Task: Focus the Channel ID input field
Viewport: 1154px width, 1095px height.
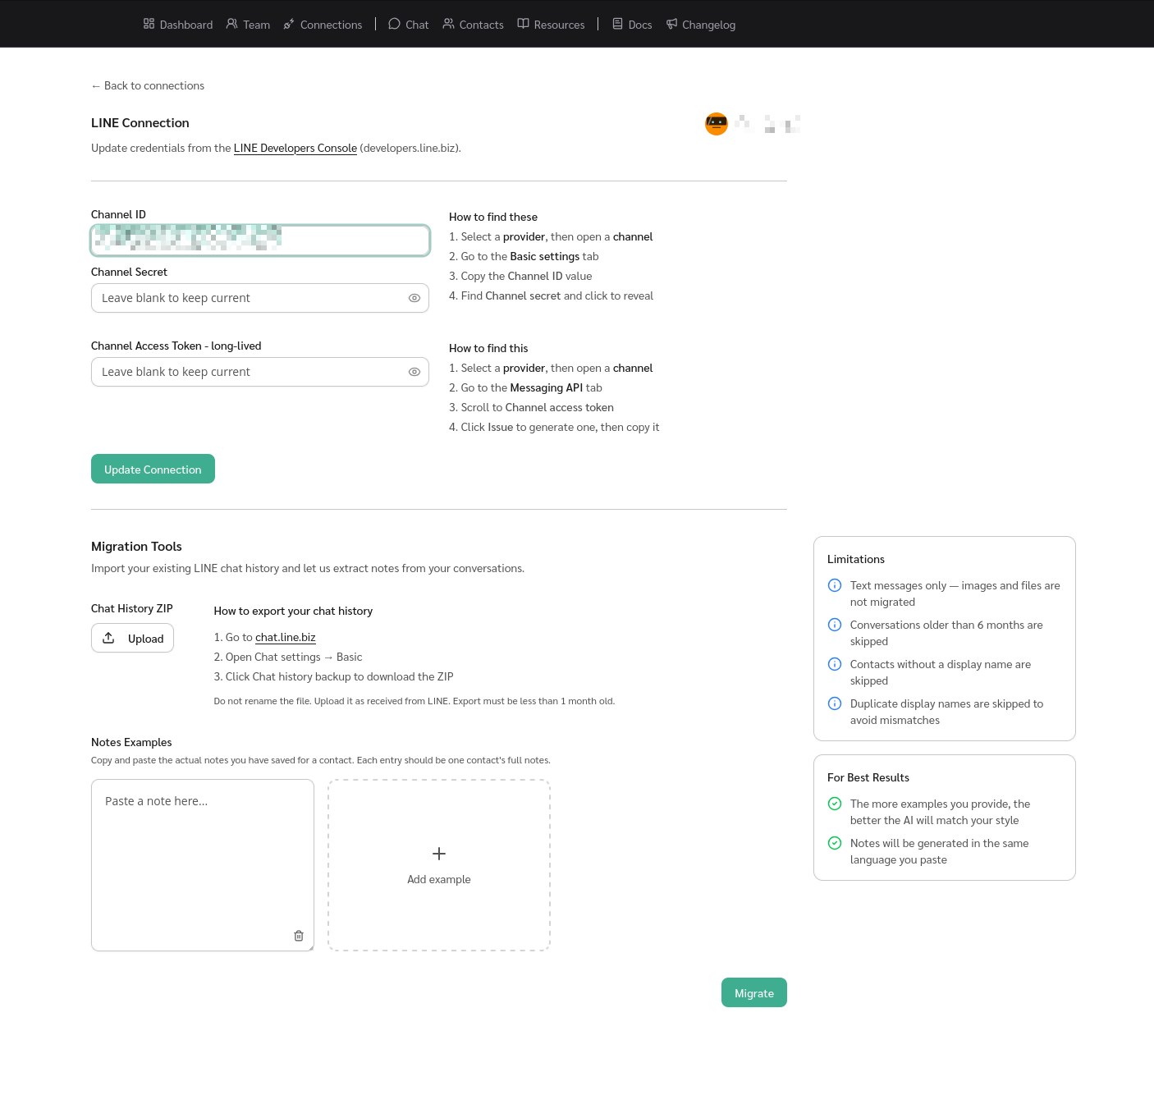Action: point(260,241)
